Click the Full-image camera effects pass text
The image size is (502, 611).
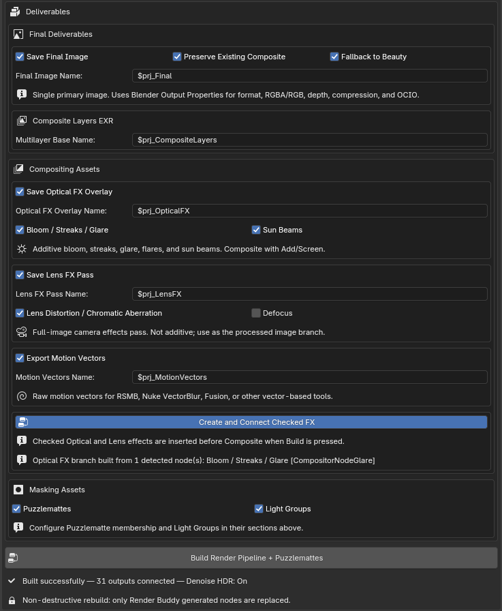tap(178, 332)
